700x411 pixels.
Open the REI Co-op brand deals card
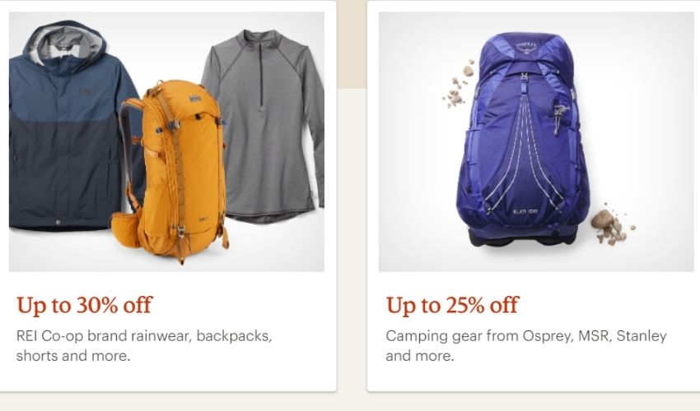coord(167,196)
